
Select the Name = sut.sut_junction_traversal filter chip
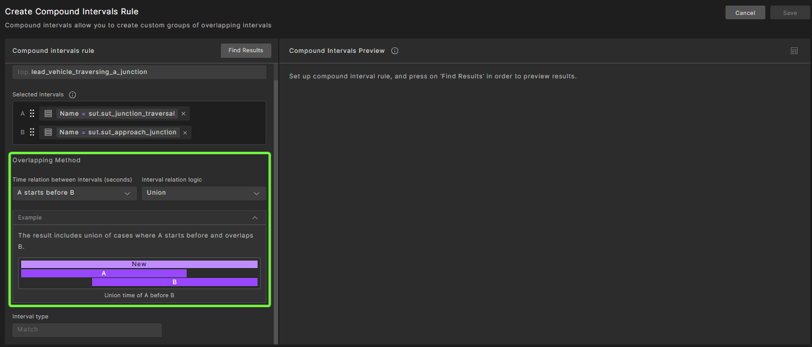click(117, 114)
